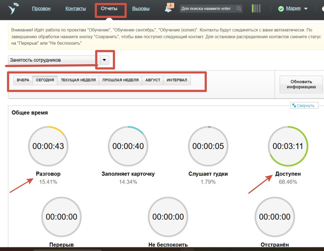Screen dimensions: 324x251
Task: Open the Отчеты tab
Action: (109, 9)
